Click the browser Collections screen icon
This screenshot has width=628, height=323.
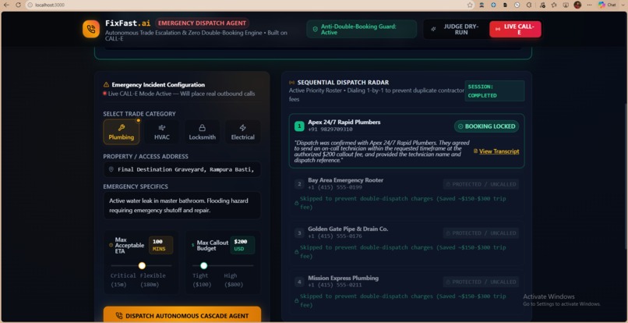point(566,5)
